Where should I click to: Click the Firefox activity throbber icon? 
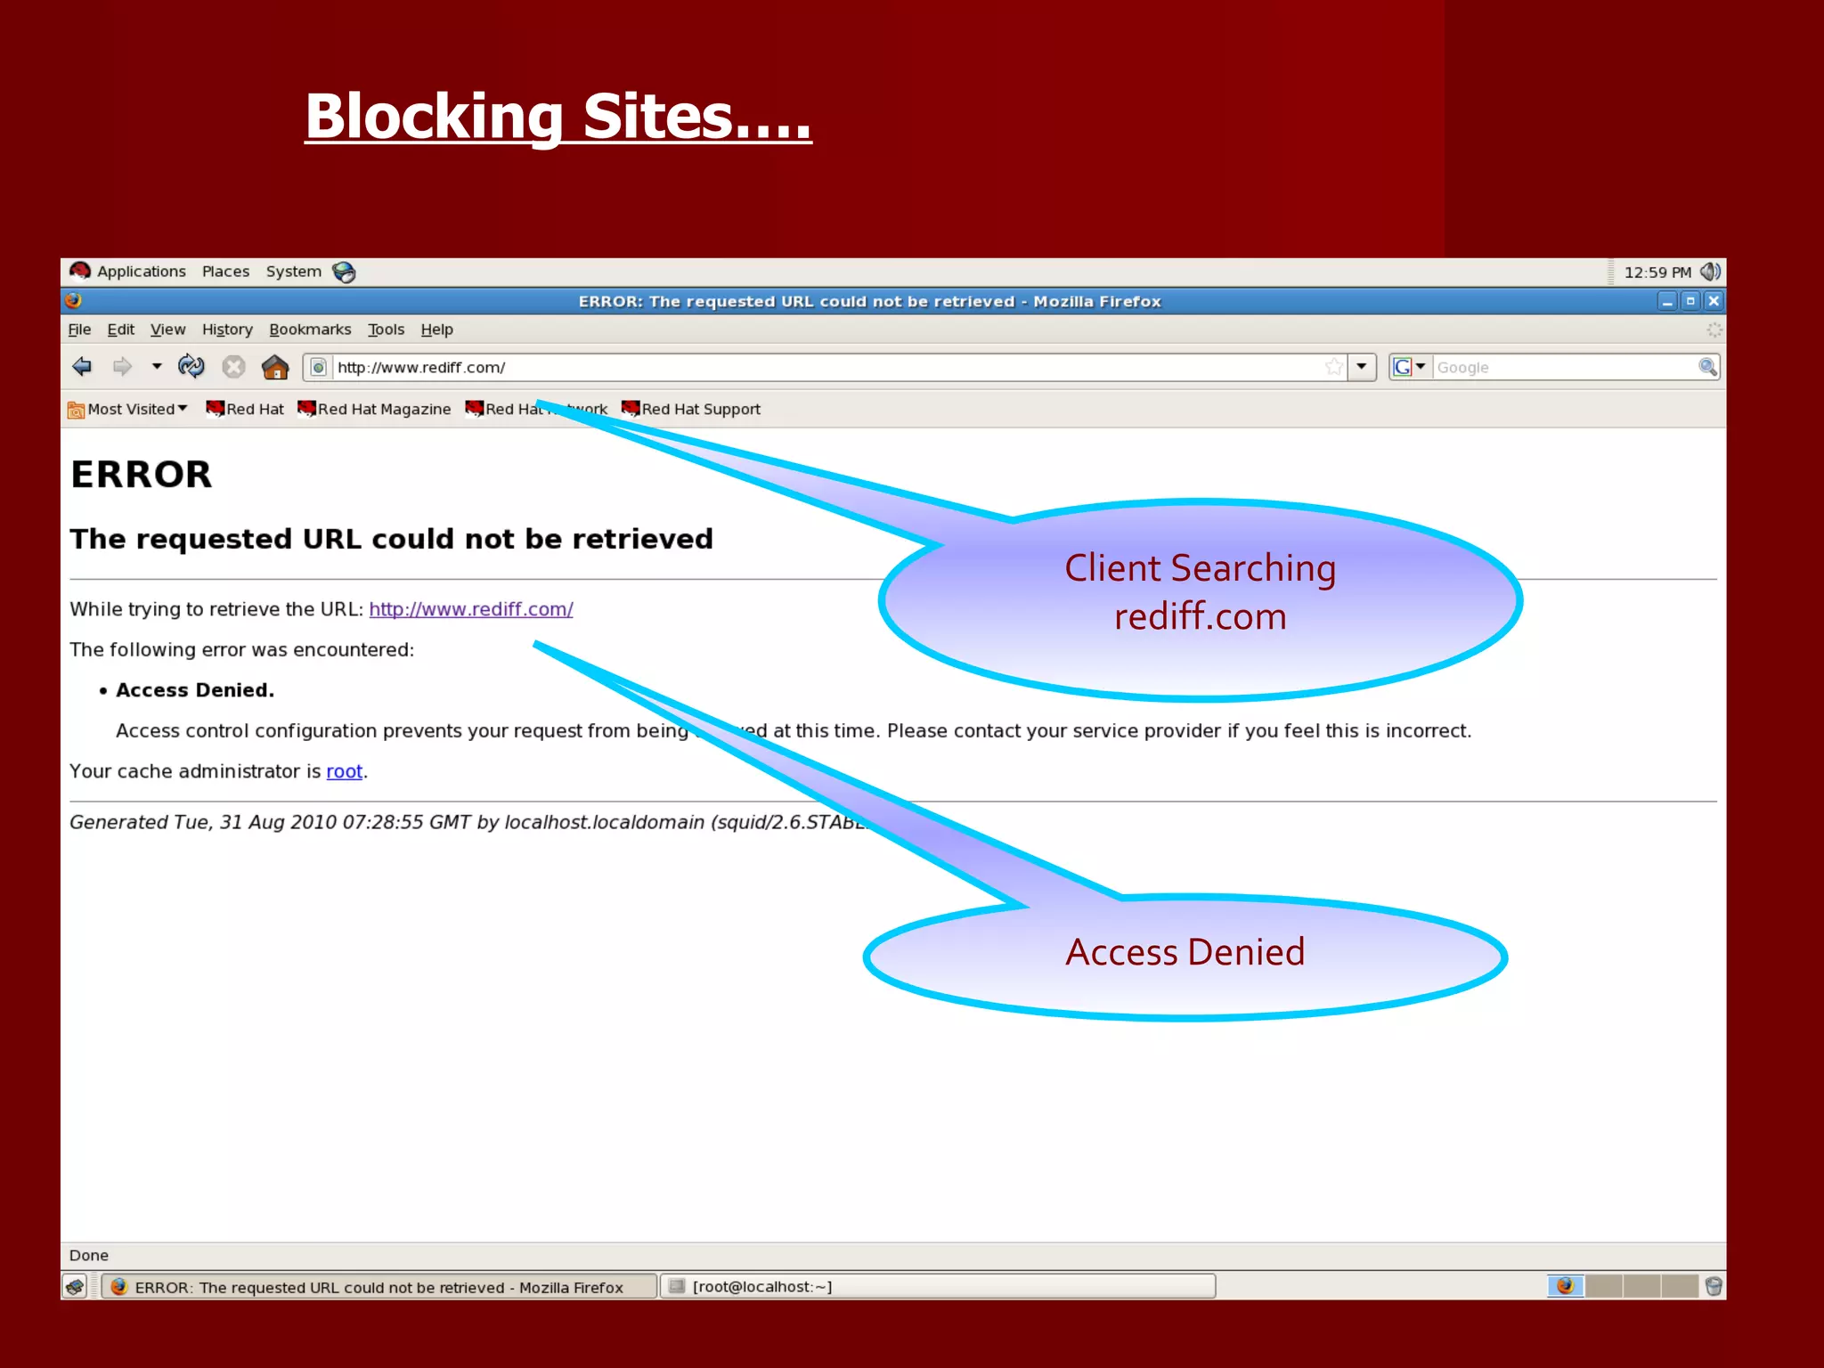[x=1714, y=330]
